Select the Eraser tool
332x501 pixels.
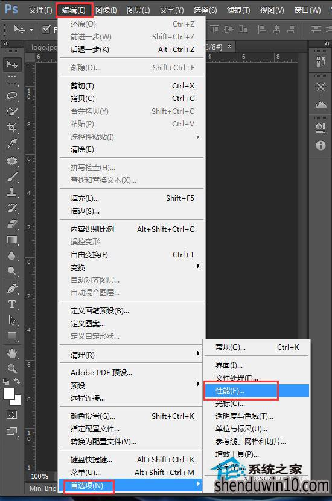pyautogui.click(x=12, y=224)
